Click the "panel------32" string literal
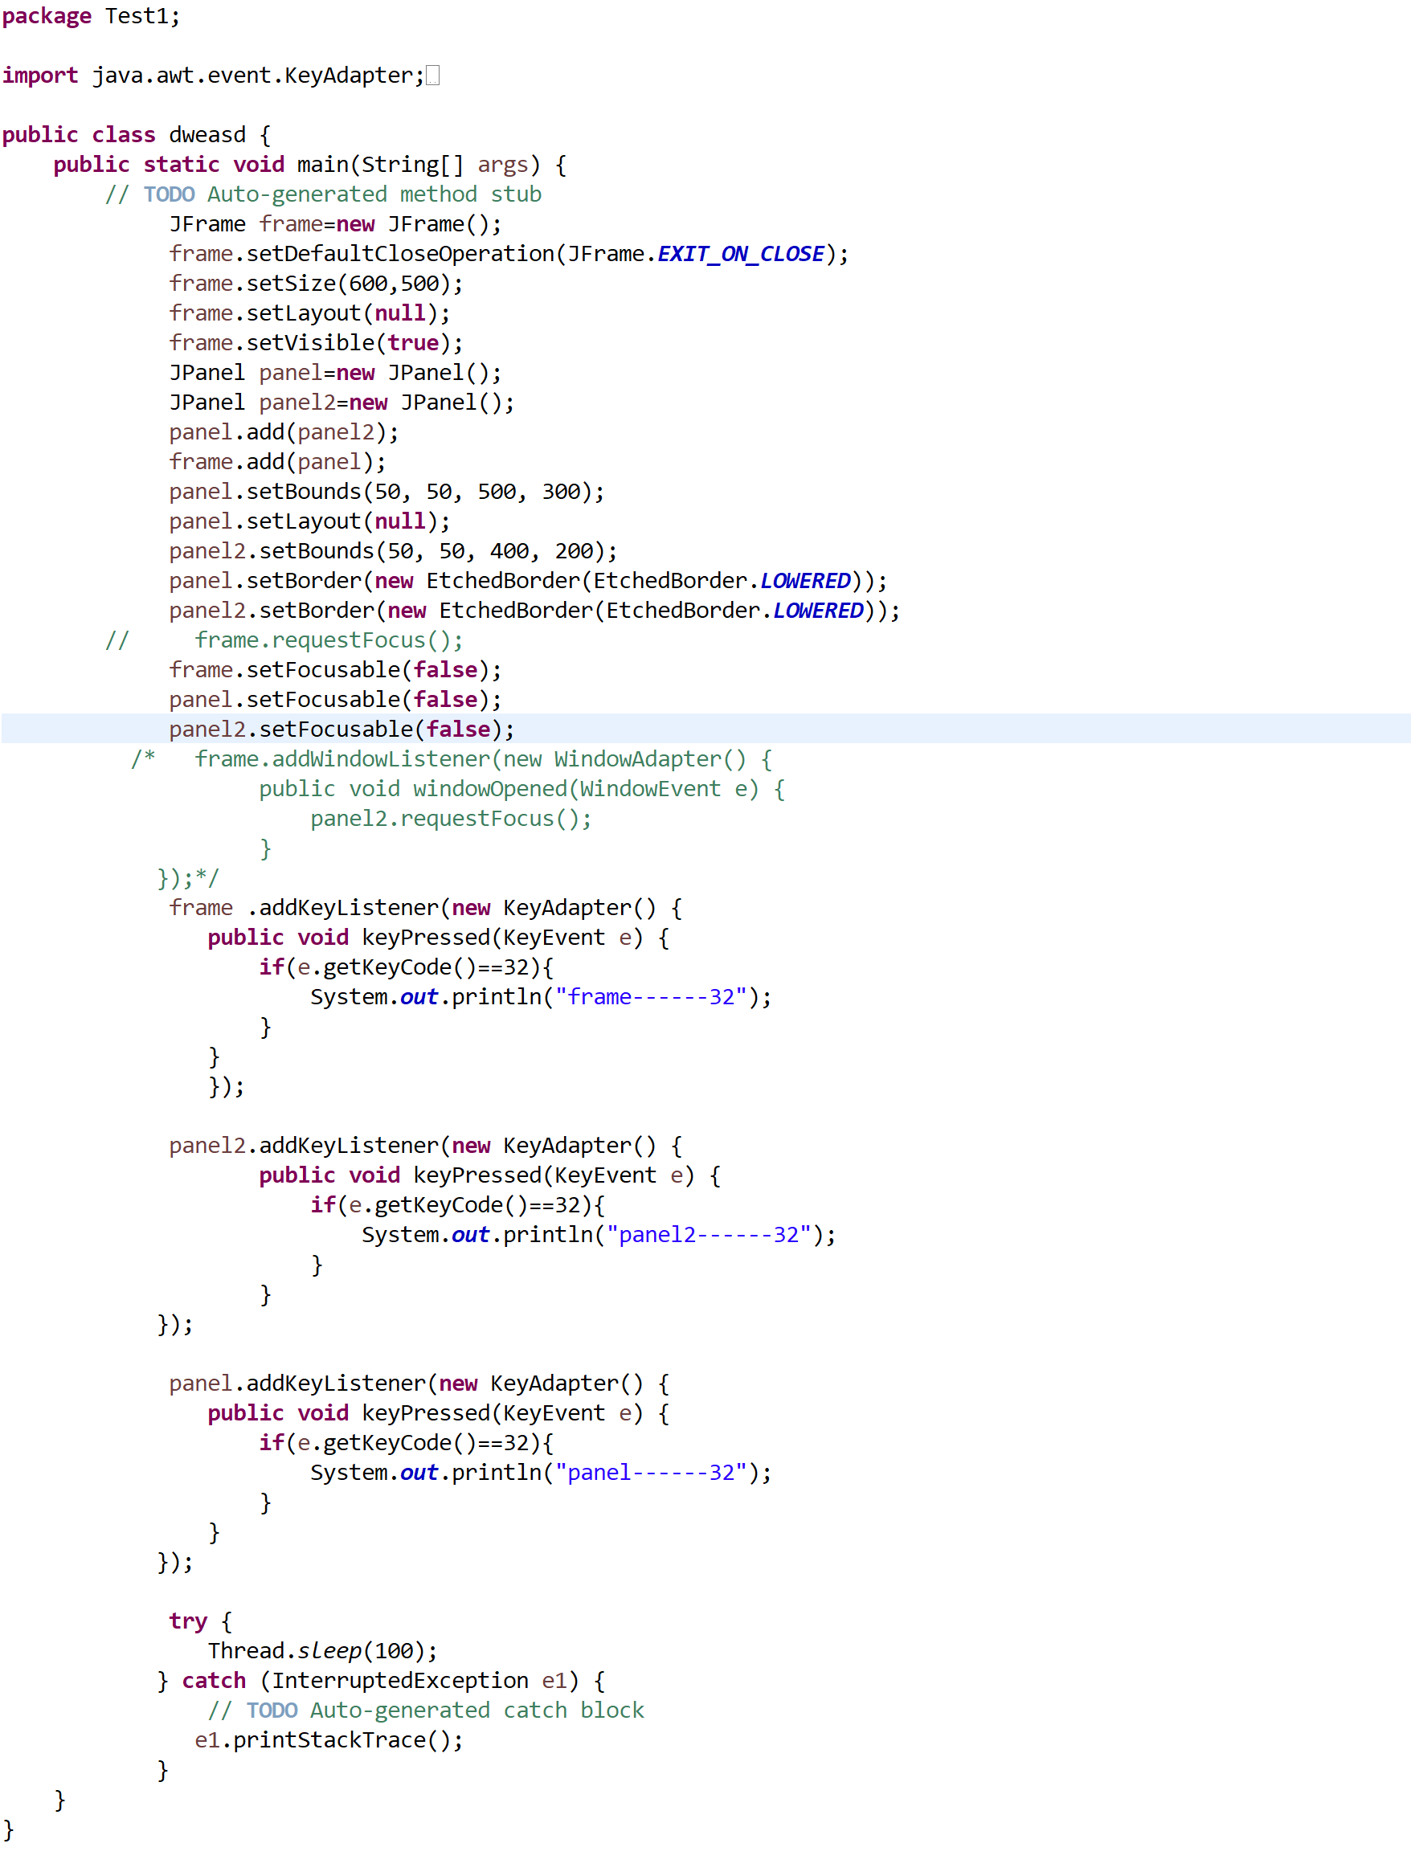The image size is (1411, 1872). coord(651,1473)
